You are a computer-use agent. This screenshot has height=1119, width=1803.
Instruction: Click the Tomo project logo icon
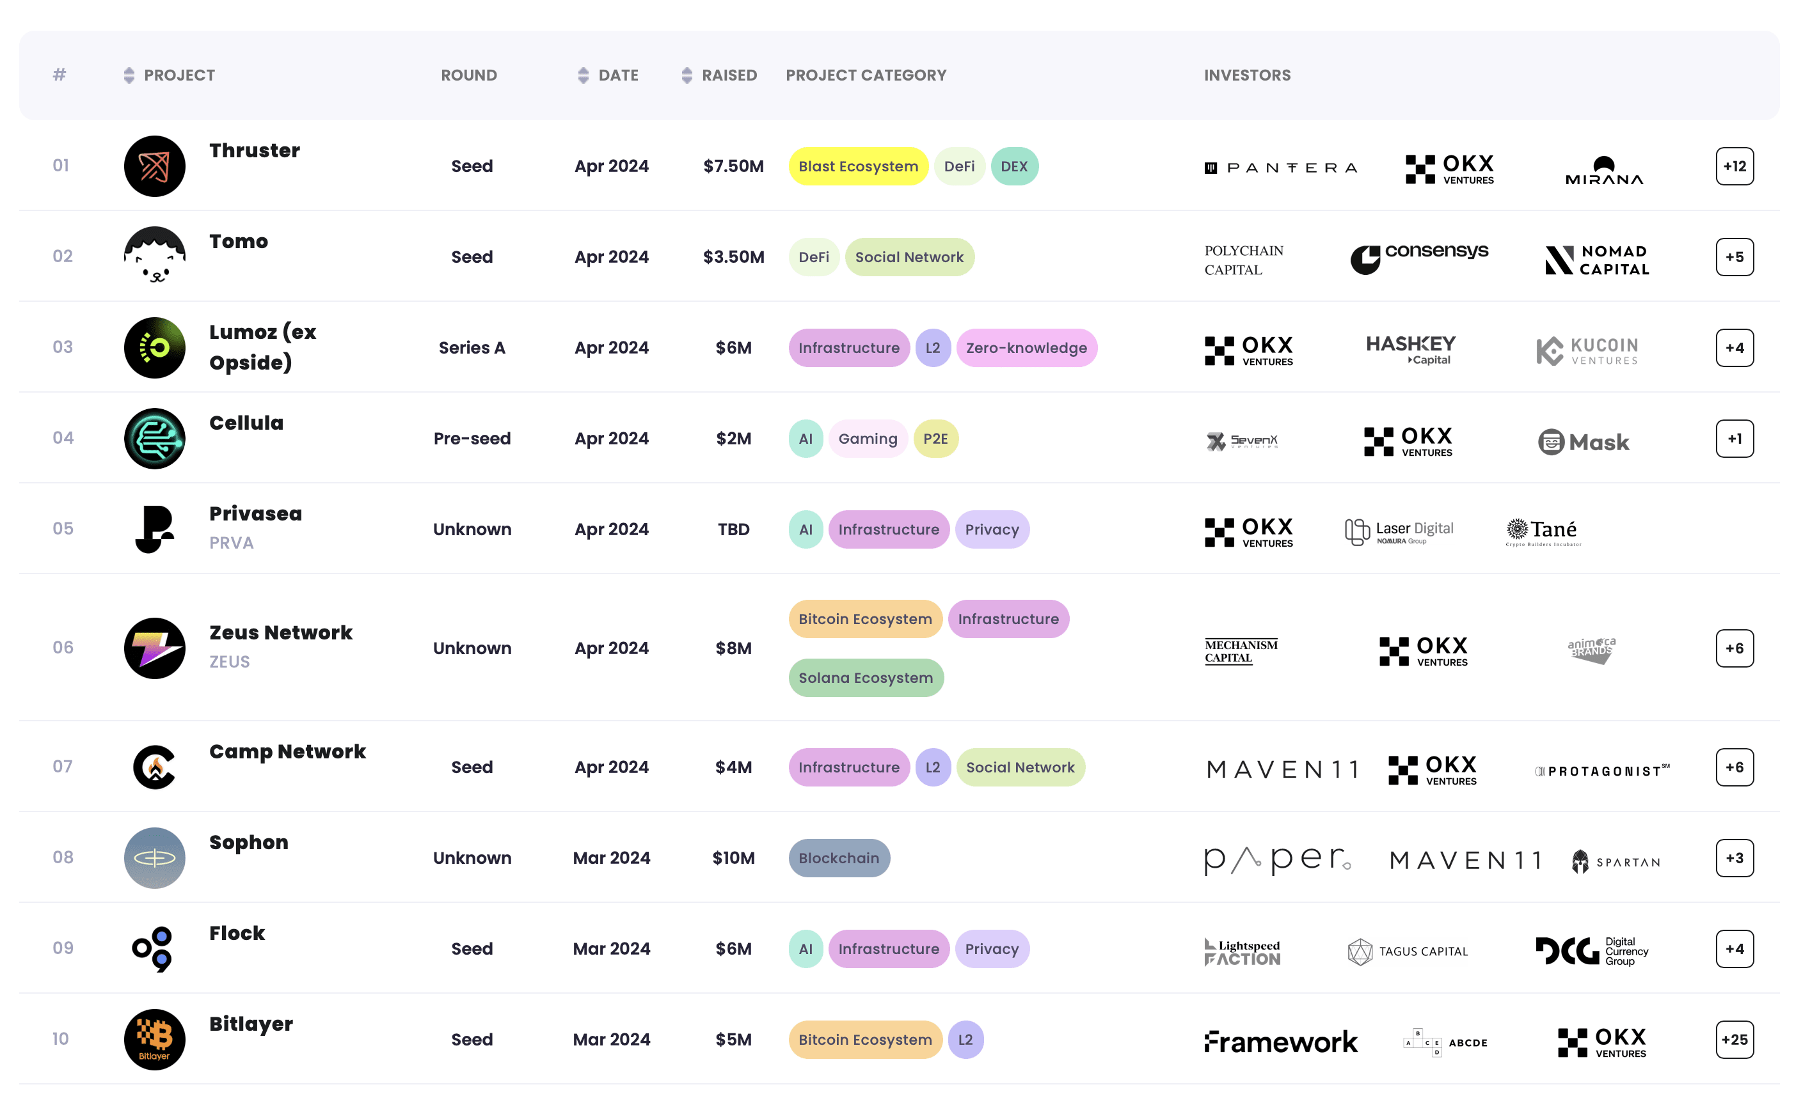pos(154,256)
